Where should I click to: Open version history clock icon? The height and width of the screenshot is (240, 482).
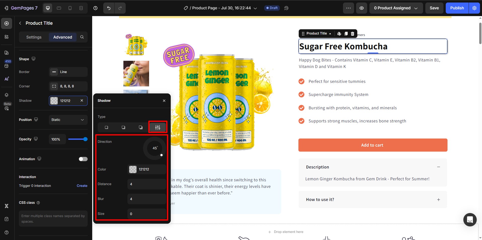(x=95, y=8)
